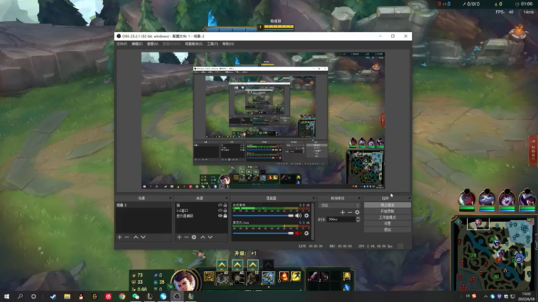Image resolution: width=538 pixels, height=302 pixels.
Task: Open the 场景集合(S) menu in OBS
Action: pos(194,44)
